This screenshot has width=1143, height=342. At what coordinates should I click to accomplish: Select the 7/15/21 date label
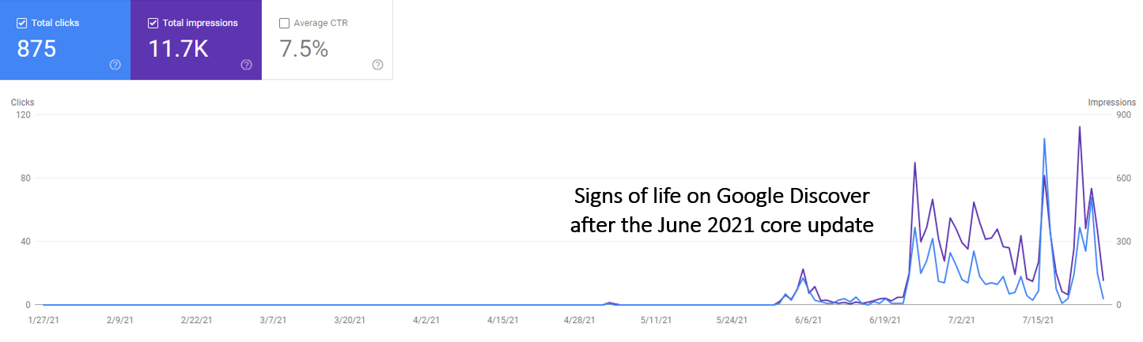point(1037,321)
